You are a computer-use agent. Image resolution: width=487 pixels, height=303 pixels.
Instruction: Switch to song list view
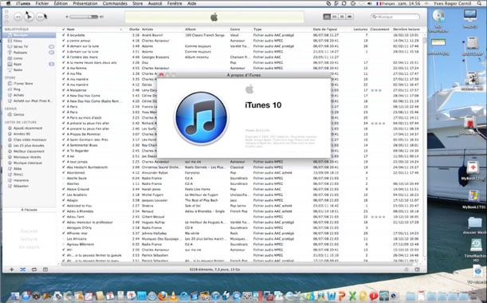(327, 17)
